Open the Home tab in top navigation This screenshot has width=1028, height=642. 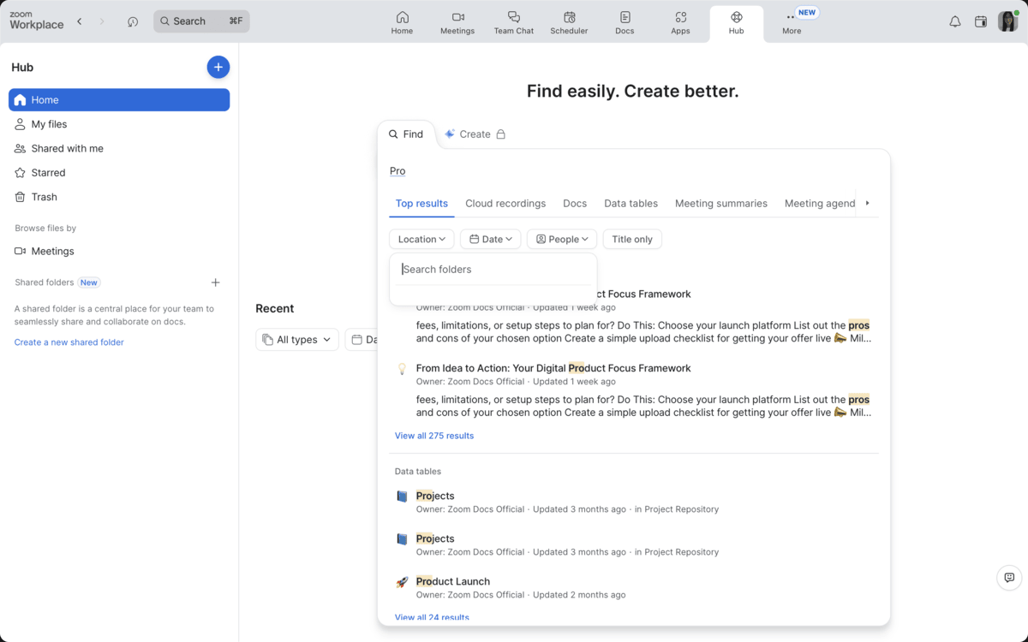point(402,23)
